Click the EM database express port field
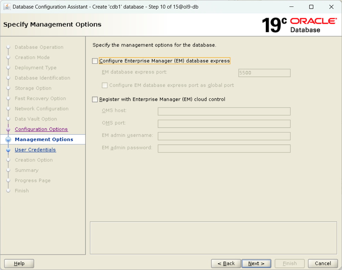The width and height of the screenshot is (342, 270). (265, 73)
